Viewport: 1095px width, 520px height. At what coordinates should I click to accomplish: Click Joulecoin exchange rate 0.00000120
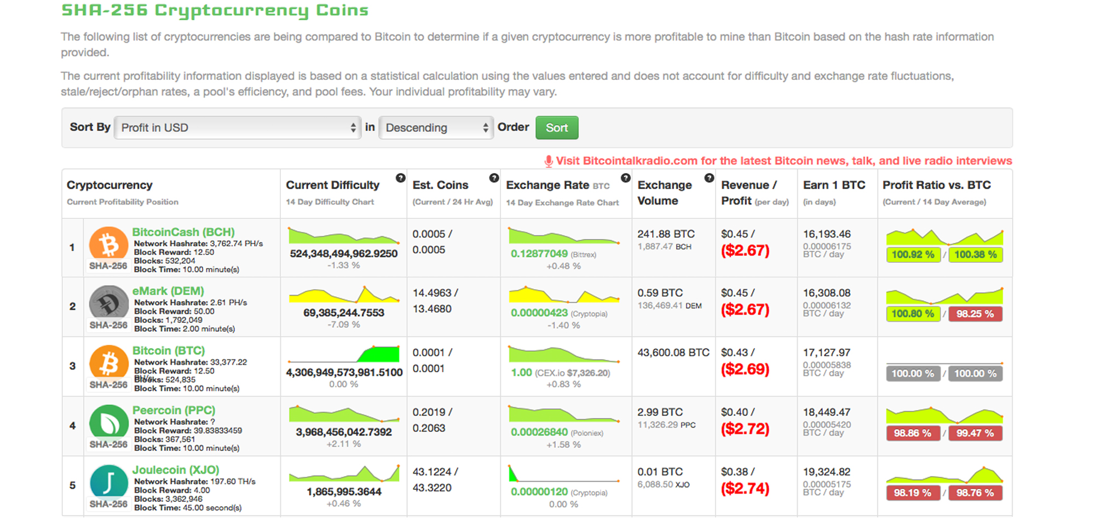[x=539, y=492]
